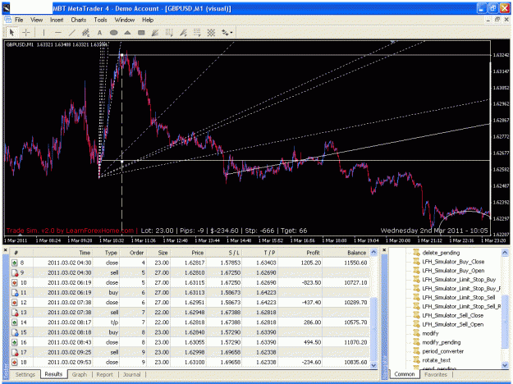Open the Charts menu
The width and height of the screenshot is (513, 384).
79,20
